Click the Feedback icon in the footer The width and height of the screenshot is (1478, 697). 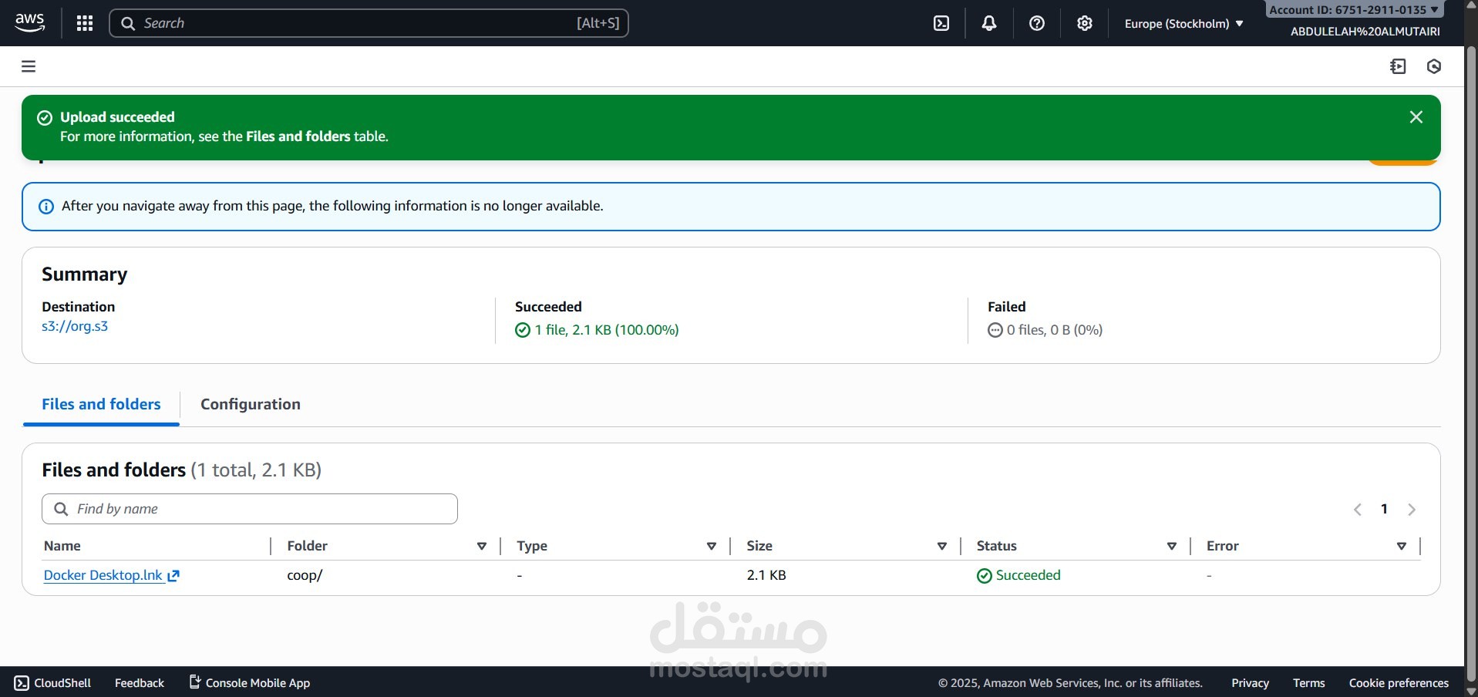coord(138,682)
